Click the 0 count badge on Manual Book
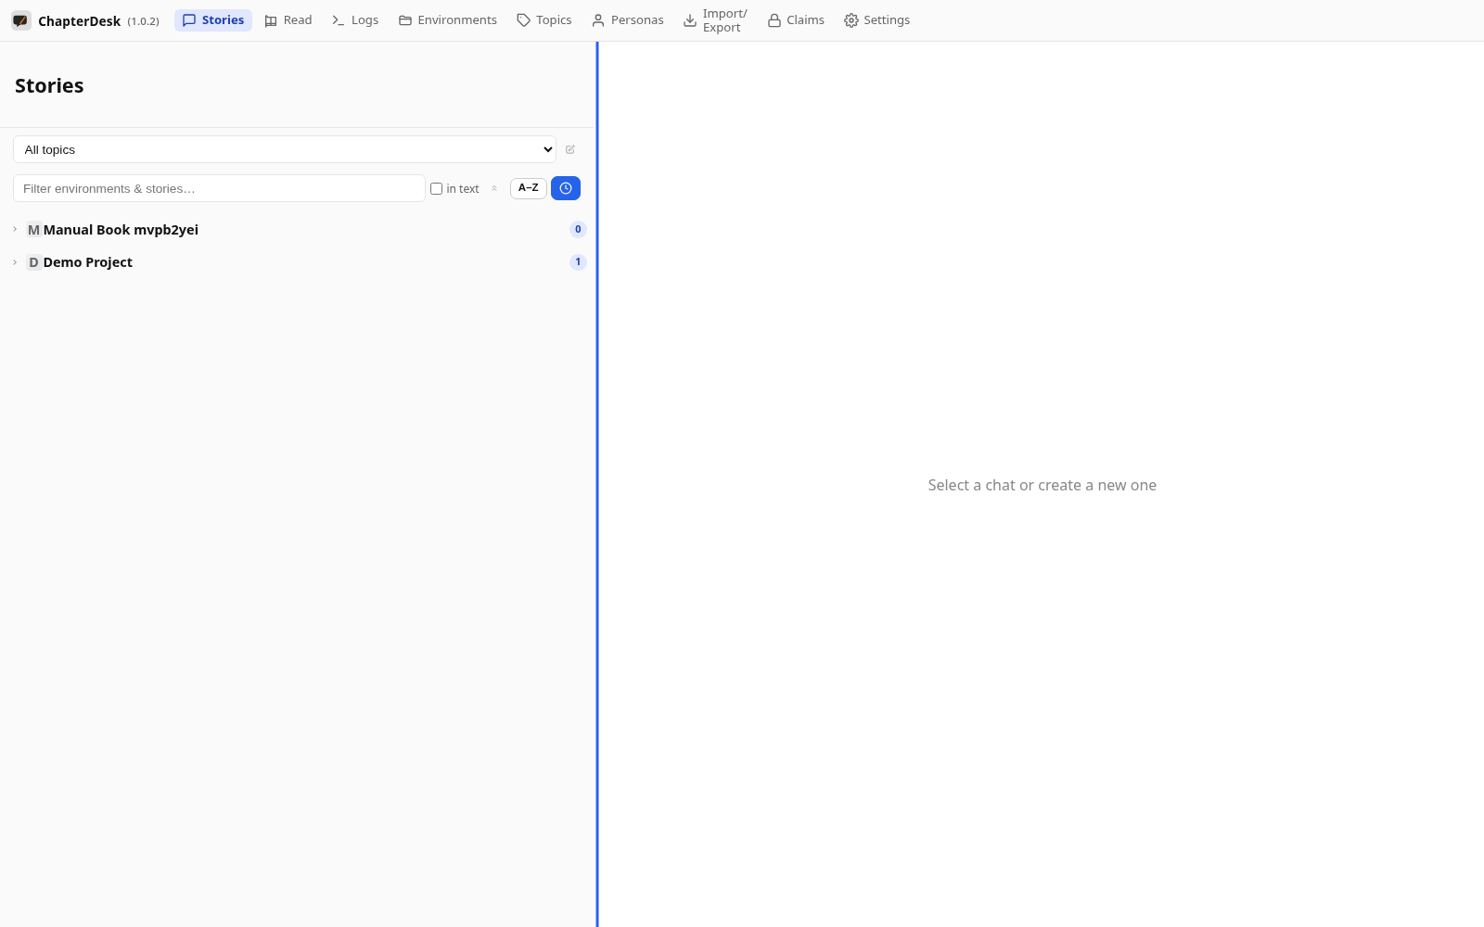1484x927 pixels. (x=578, y=230)
